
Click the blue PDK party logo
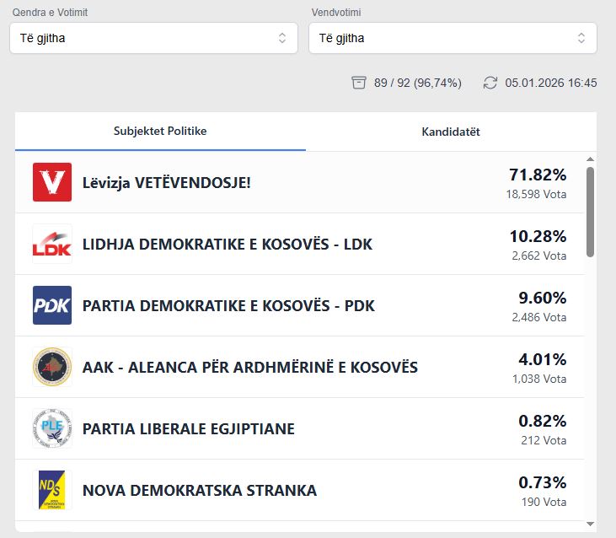click(52, 305)
